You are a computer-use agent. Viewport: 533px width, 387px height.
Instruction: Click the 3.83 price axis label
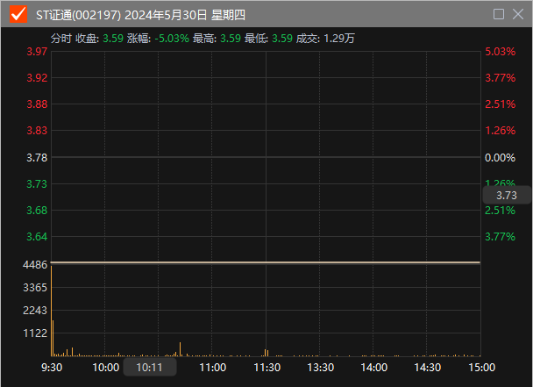(37, 131)
